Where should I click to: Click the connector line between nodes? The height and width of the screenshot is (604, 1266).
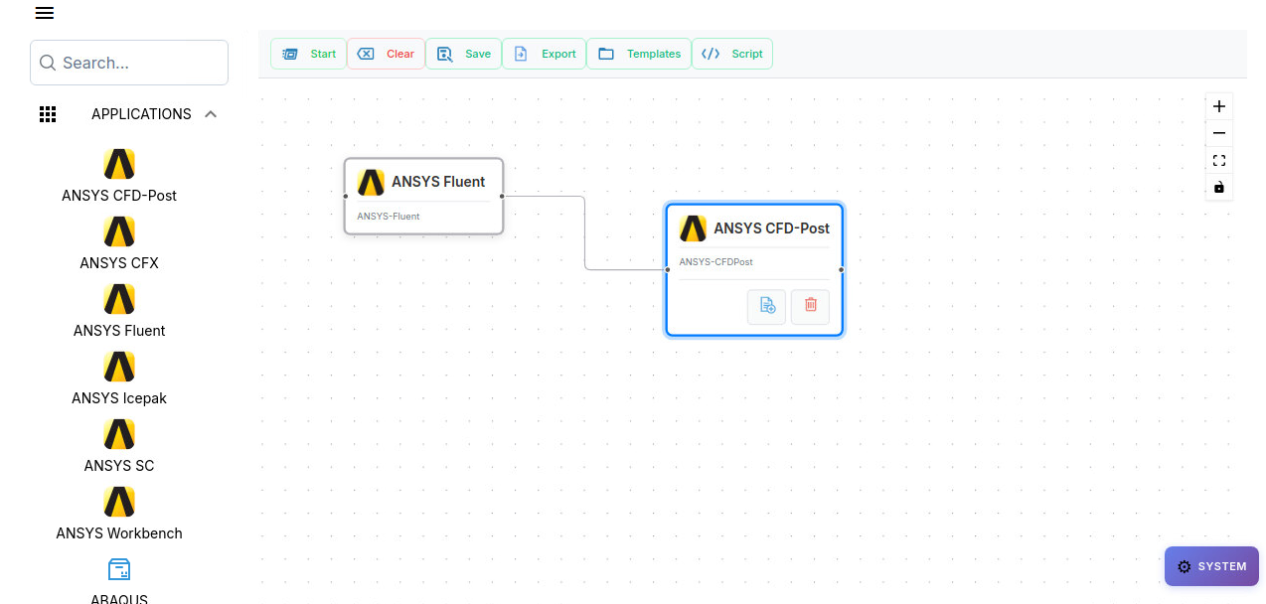(x=584, y=233)
